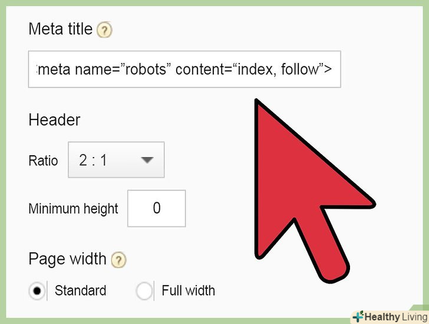This screenshot has width=429, height=324.
Task: Click the help icon beside Meta title
Action: click(104, 30)
